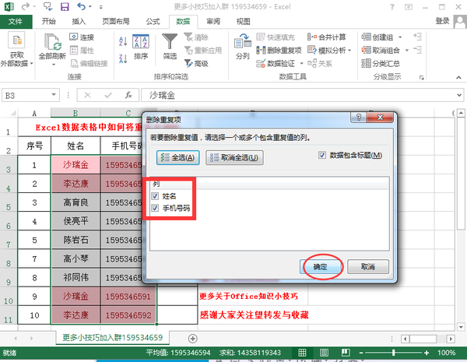Screen dimensions: 467x362
Task: Click the 100% zoom level text
Action: click(x=446, y=353)
